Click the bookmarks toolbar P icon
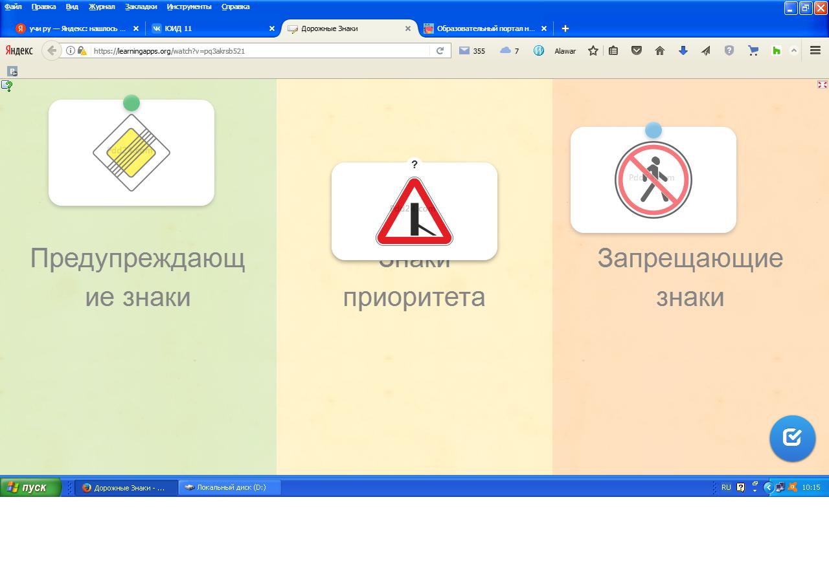The height and width of the screenshot is (561, 829). click(x=12, y=71)
